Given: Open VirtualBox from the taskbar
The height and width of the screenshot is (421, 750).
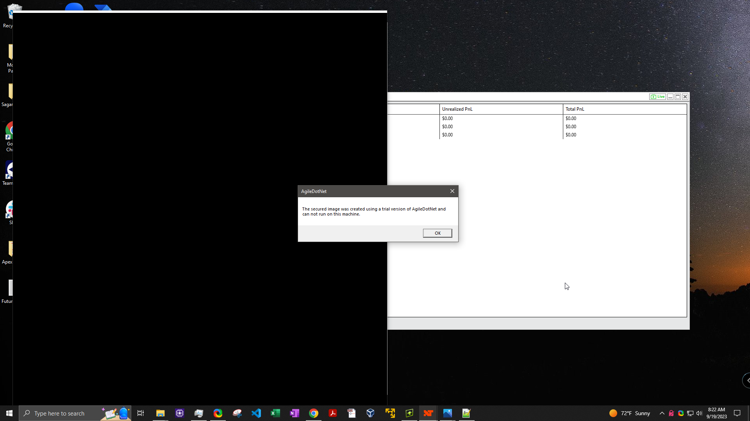Looking at the screenshot, I should [371, 413].
